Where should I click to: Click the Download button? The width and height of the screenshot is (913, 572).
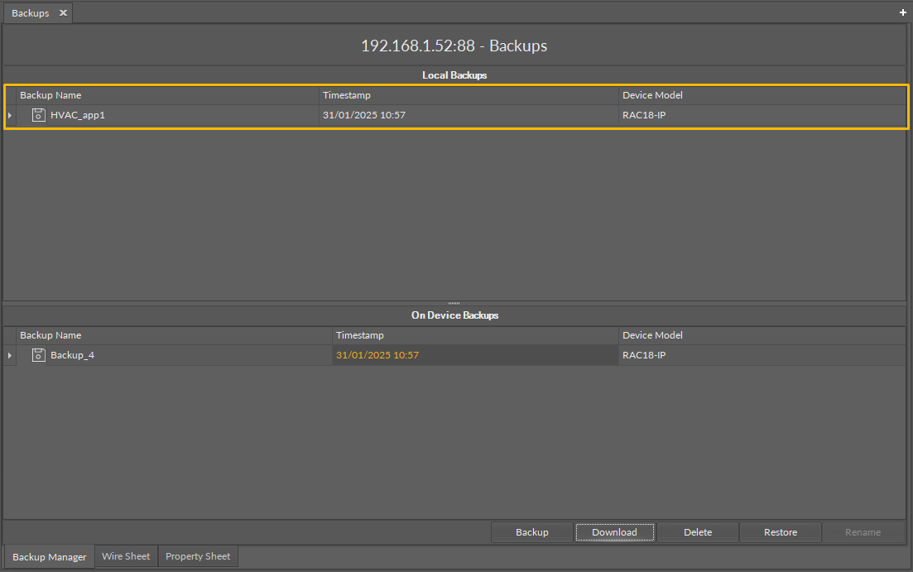[614, 532]
